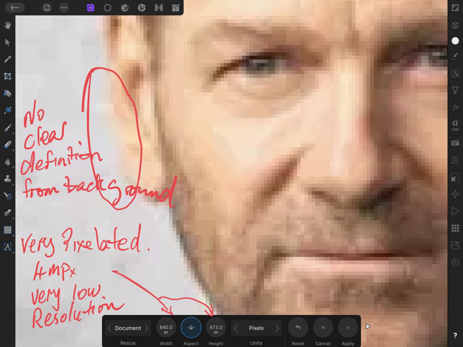This screenshot has height=347, width=463.
Task: Switch to the Export persona
Action: point(176,8)
